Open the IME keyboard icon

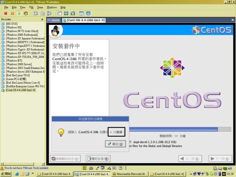coord(91,168)
